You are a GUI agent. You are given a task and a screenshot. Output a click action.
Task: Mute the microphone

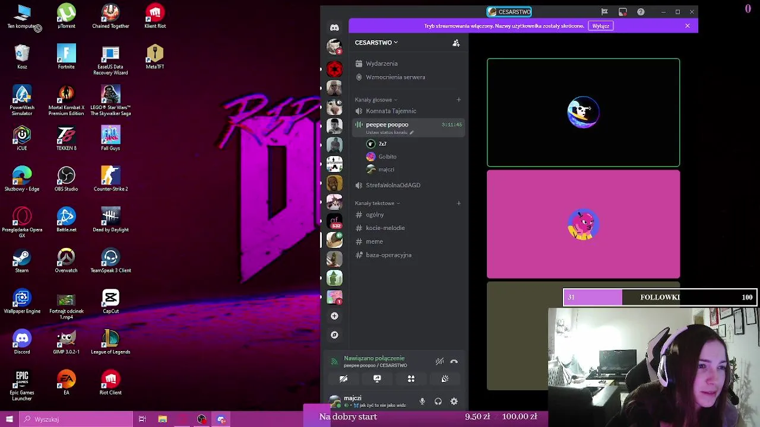[422, 401]
